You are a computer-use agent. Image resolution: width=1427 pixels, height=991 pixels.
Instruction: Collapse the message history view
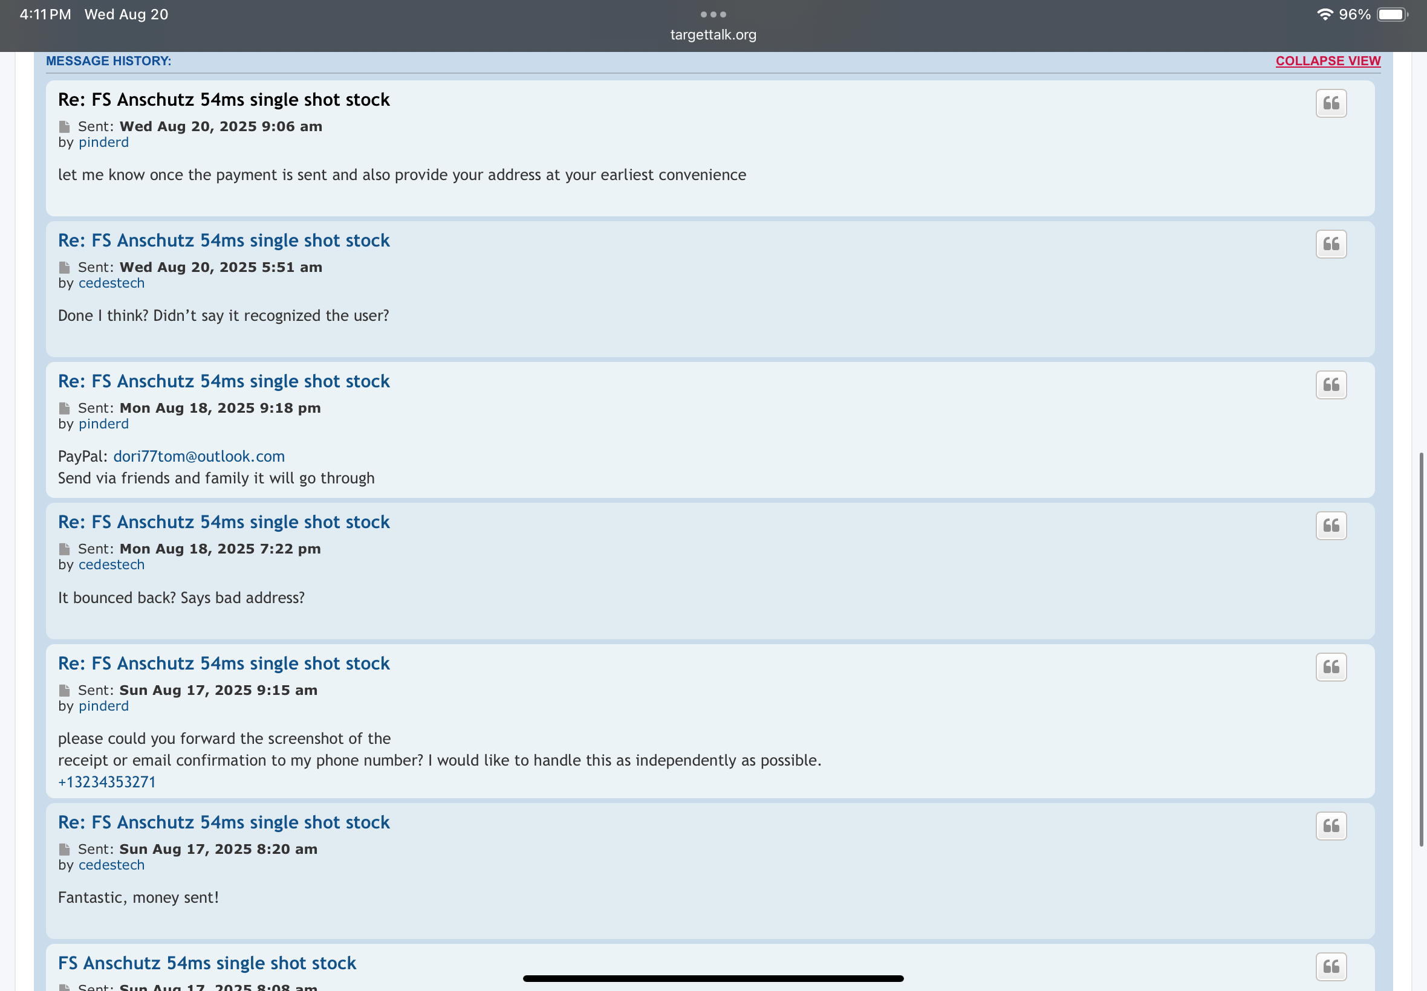tap(1328, 61)
